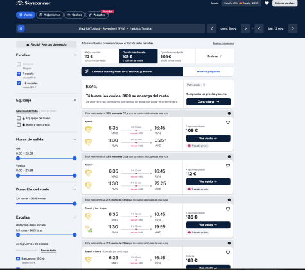The image size is (305, 270).
Task: Click Borrar todo under Aeropuertos de escala
Action: (x=48, y=251)
